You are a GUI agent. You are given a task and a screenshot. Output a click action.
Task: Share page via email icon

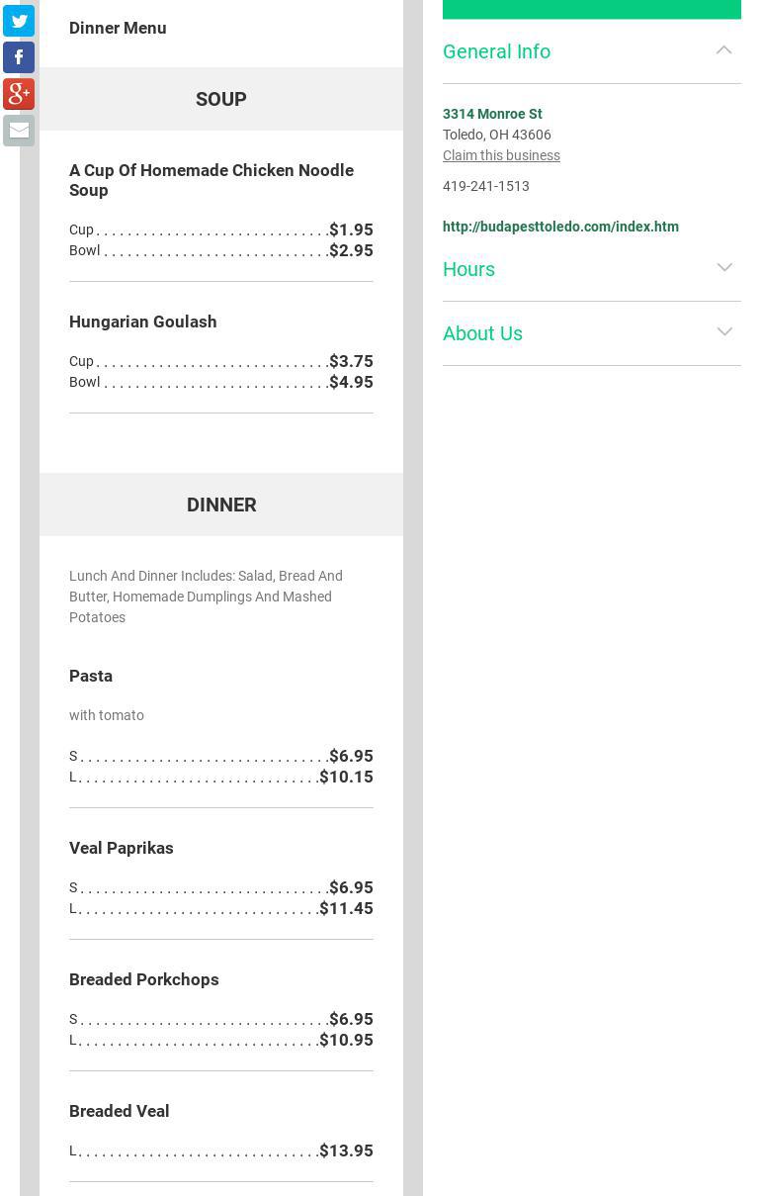19,131
